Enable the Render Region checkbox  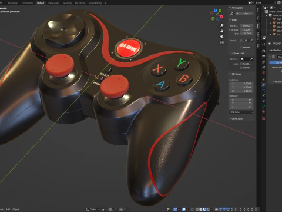(x=241, y=47)
